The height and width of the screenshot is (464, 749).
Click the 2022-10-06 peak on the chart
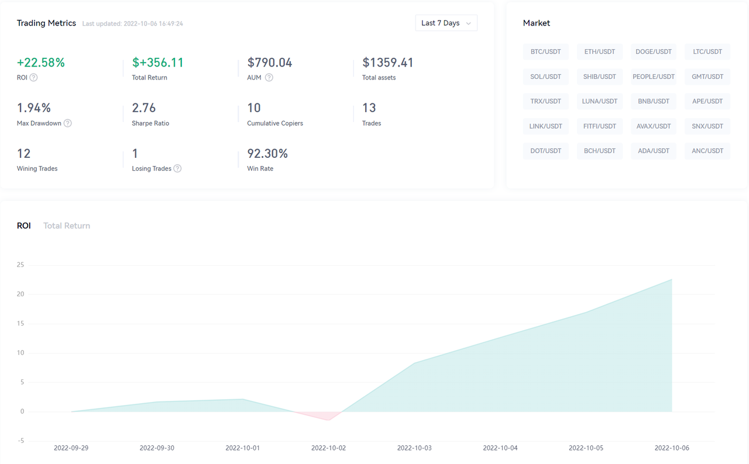[671, 280]
